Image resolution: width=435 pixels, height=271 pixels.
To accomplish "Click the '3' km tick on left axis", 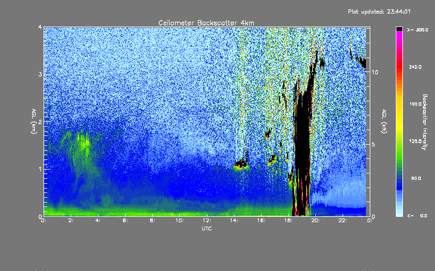I will 40,74.
